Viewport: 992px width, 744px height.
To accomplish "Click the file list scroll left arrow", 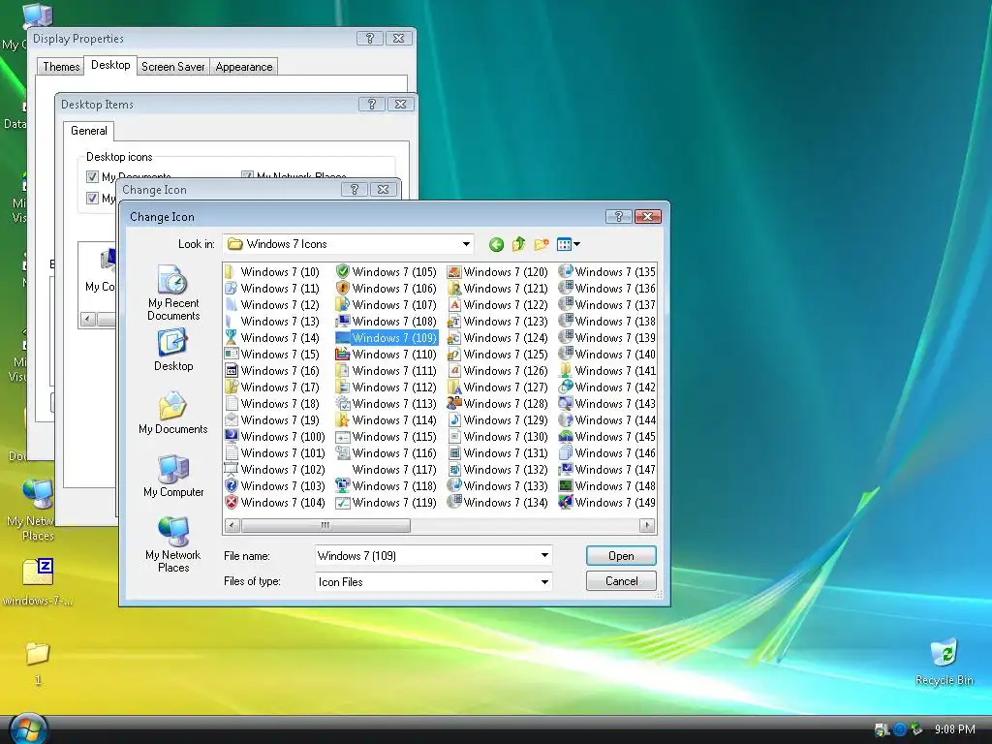I will click(232, 525).
